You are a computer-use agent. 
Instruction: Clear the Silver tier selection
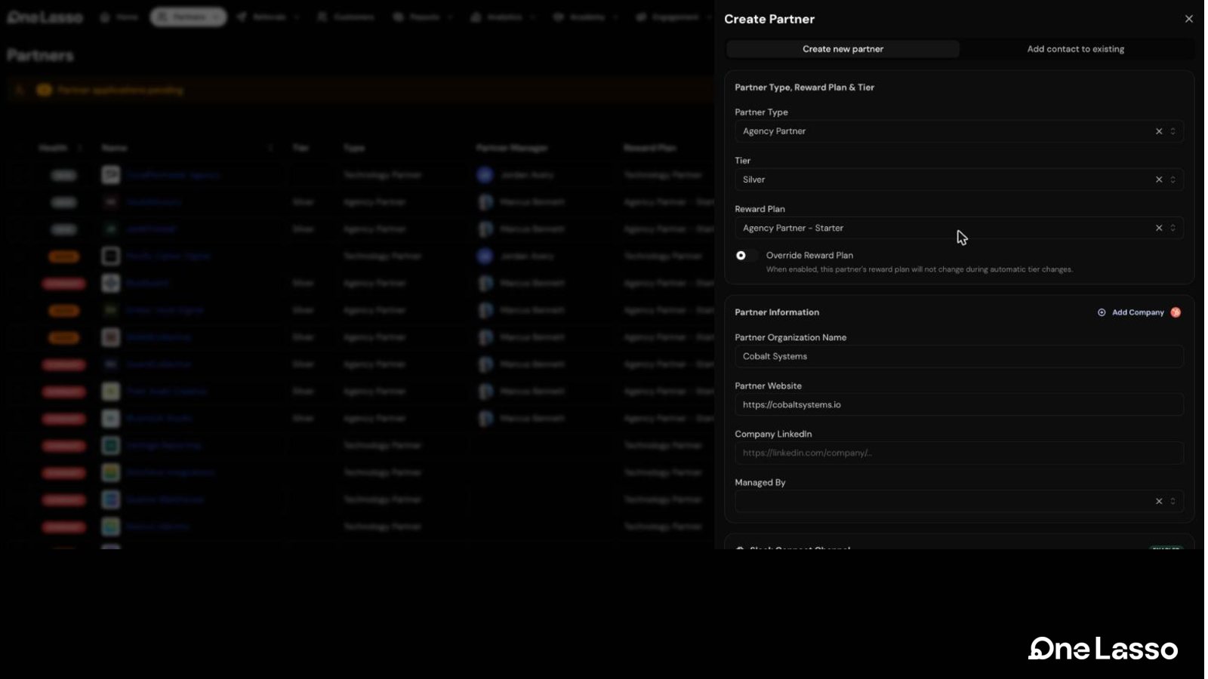point(1159,180)
